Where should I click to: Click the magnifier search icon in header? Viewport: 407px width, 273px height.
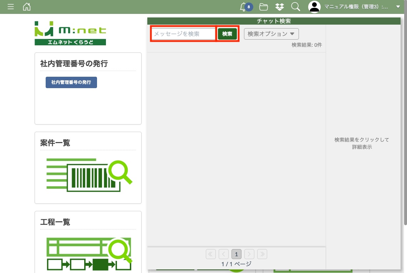(x=295, y=7)
